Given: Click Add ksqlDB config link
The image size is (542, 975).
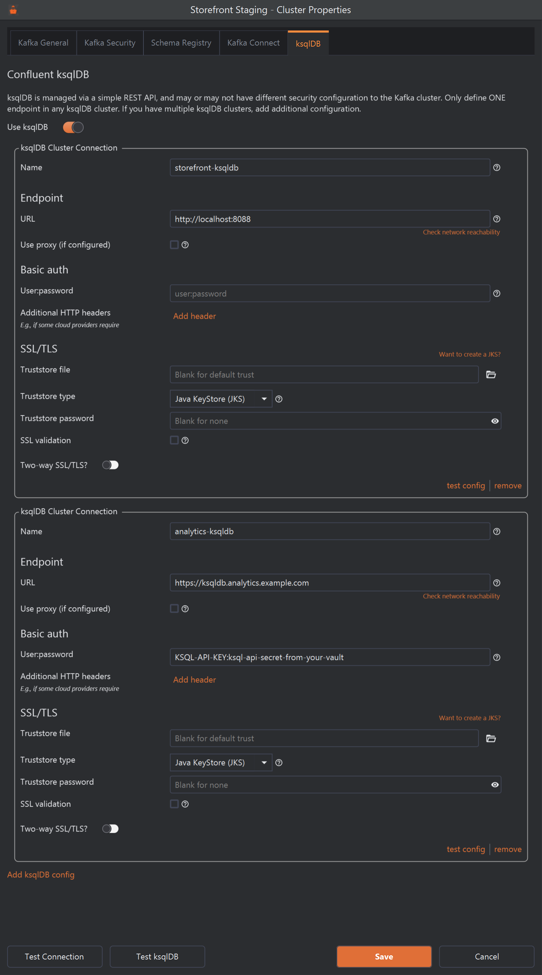Looking at the screenshot, I should (41, 875).
